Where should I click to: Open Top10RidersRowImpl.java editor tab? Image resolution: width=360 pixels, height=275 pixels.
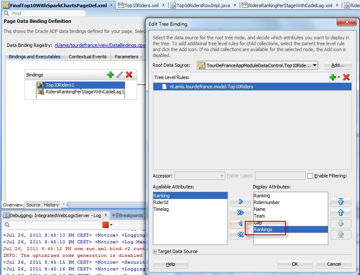[204, 5]
